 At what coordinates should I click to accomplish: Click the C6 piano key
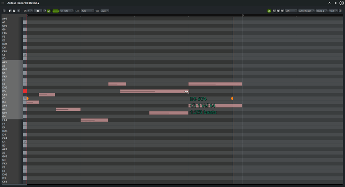[x=25, y=55]
